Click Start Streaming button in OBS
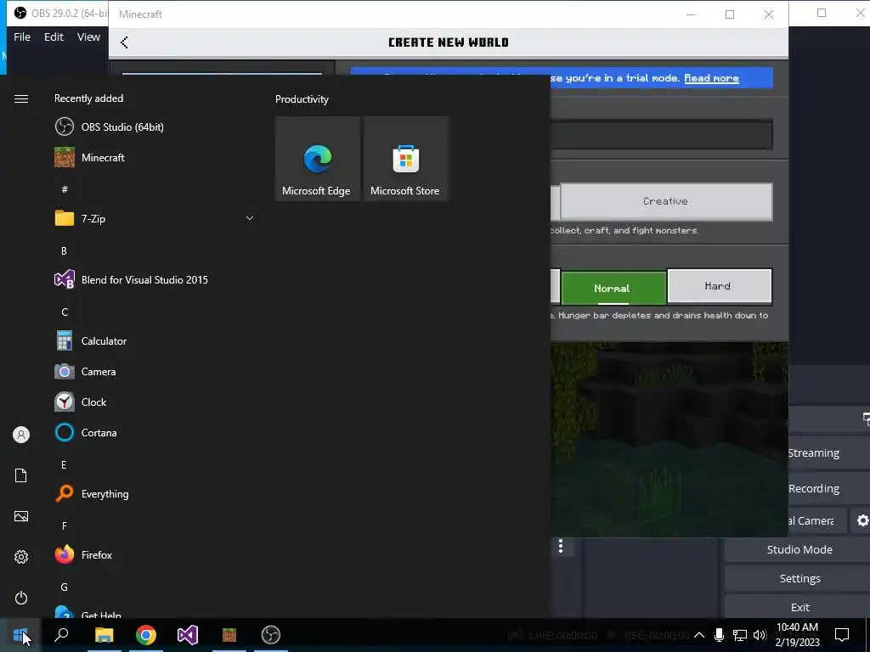 click(x=829, y=453)
